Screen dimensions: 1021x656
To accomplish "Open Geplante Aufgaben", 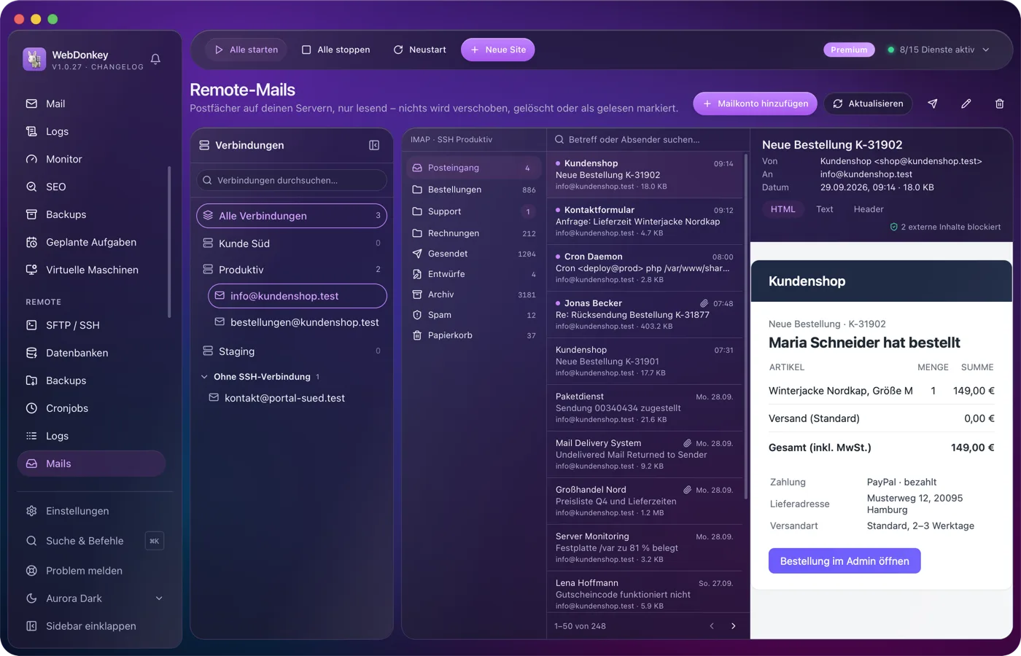I will tap(92, 242).
